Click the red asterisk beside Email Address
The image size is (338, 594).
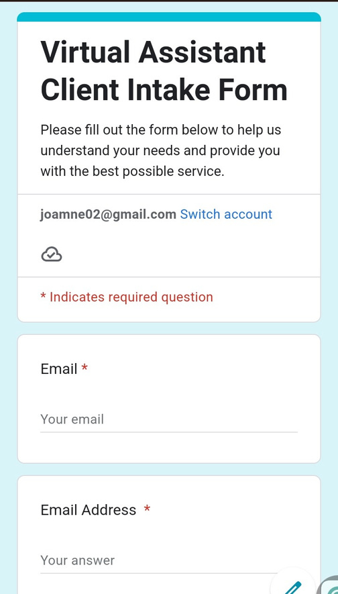(147, 509)
